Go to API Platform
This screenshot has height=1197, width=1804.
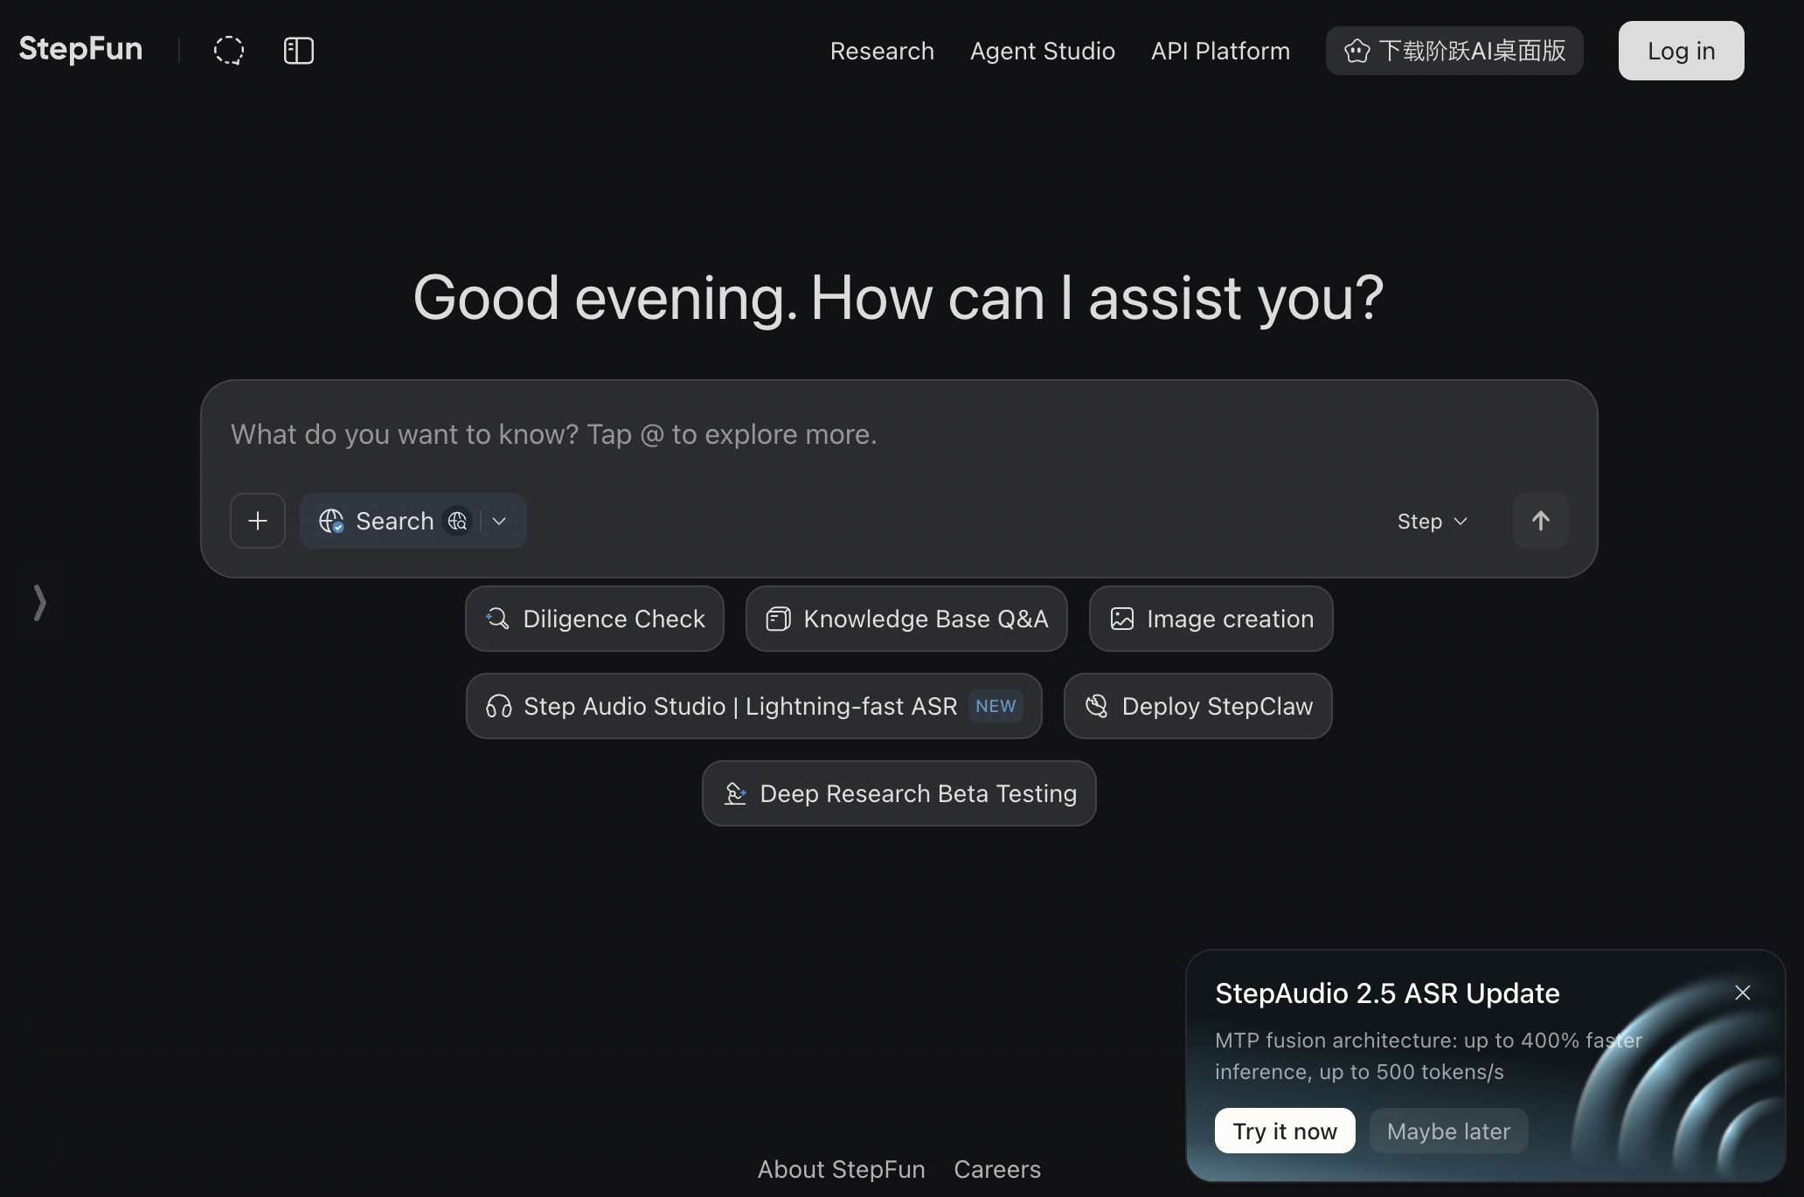click(x=1220, y=51)
